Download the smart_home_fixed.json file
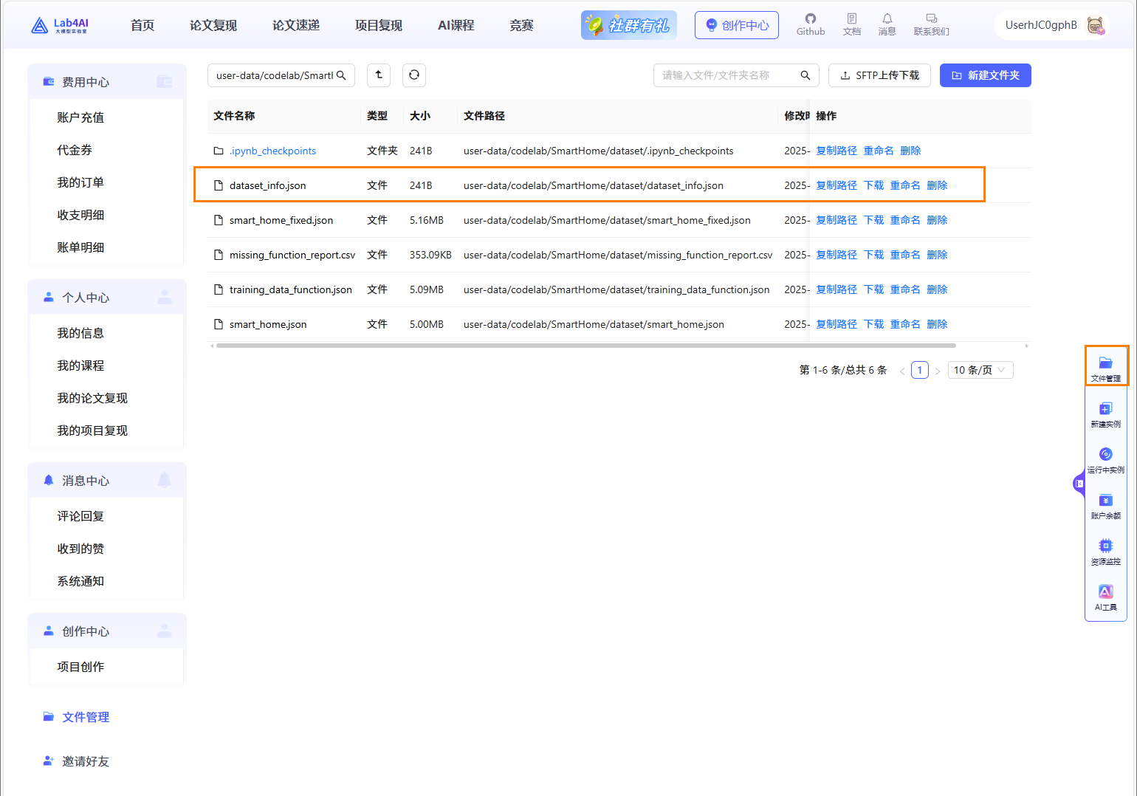This screenshot has width=1137, height=796. [x=873, y=220]
